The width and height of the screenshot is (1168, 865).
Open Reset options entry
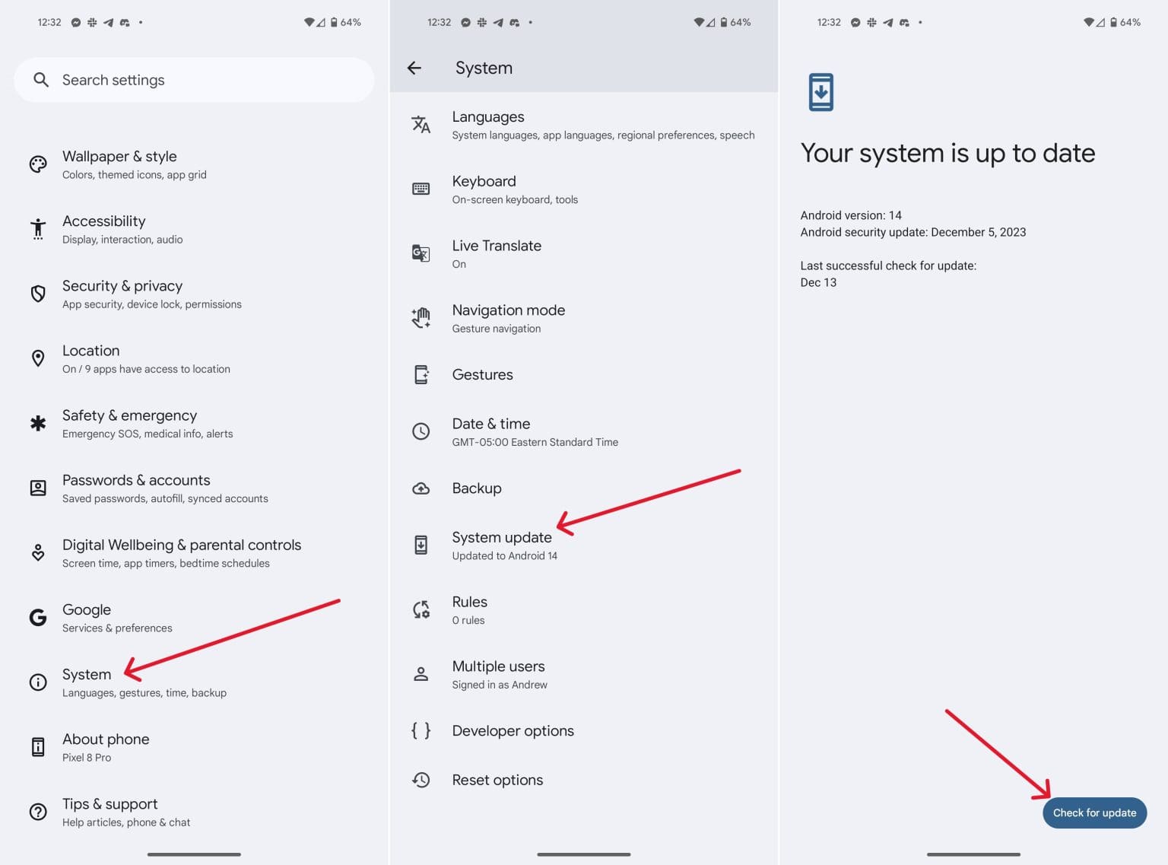pyautogui.click(x=497, y=780)
